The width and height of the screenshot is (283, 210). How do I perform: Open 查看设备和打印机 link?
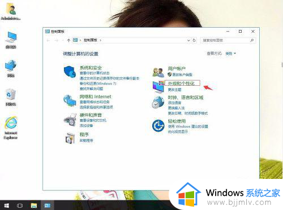[93, 120]
